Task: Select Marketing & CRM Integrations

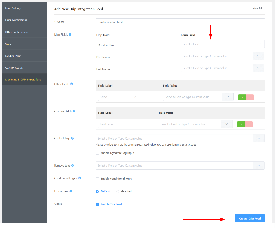Action: pyautogui.click(x=25, y=80)
